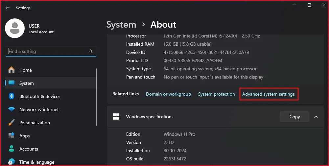Go to Personalization settings

(50, 123)
